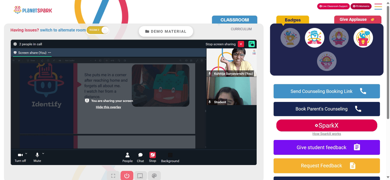390x180 pixels.
Task: Click the red power button
Action: tap(127, 176)
